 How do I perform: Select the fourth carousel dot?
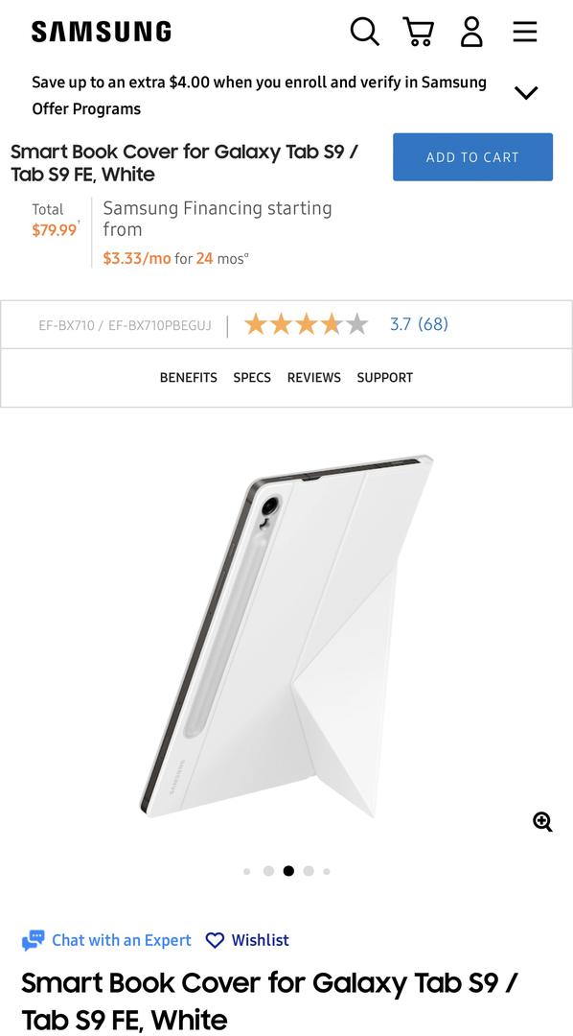[x=309, y=871]
